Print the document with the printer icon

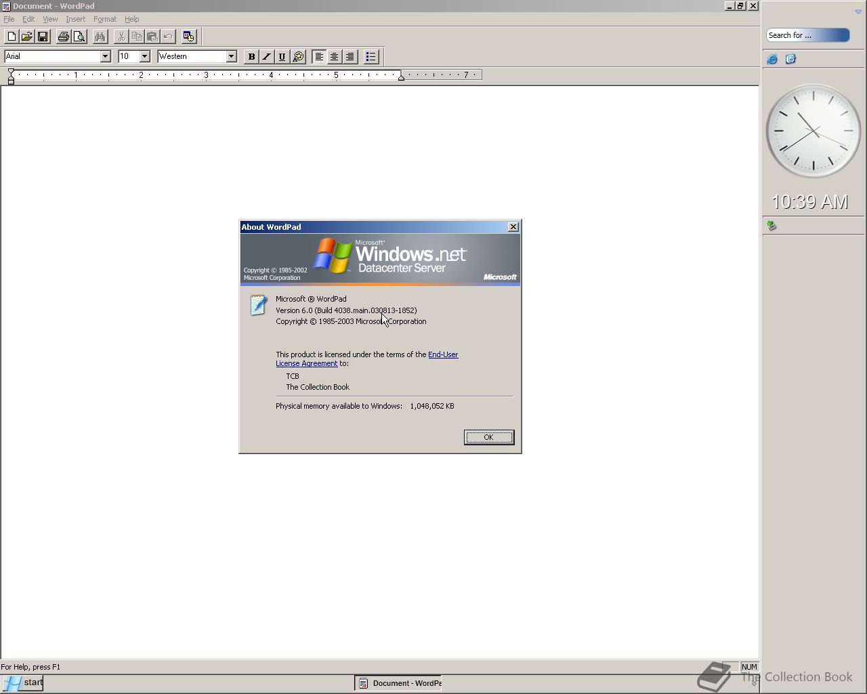(64, 37)
